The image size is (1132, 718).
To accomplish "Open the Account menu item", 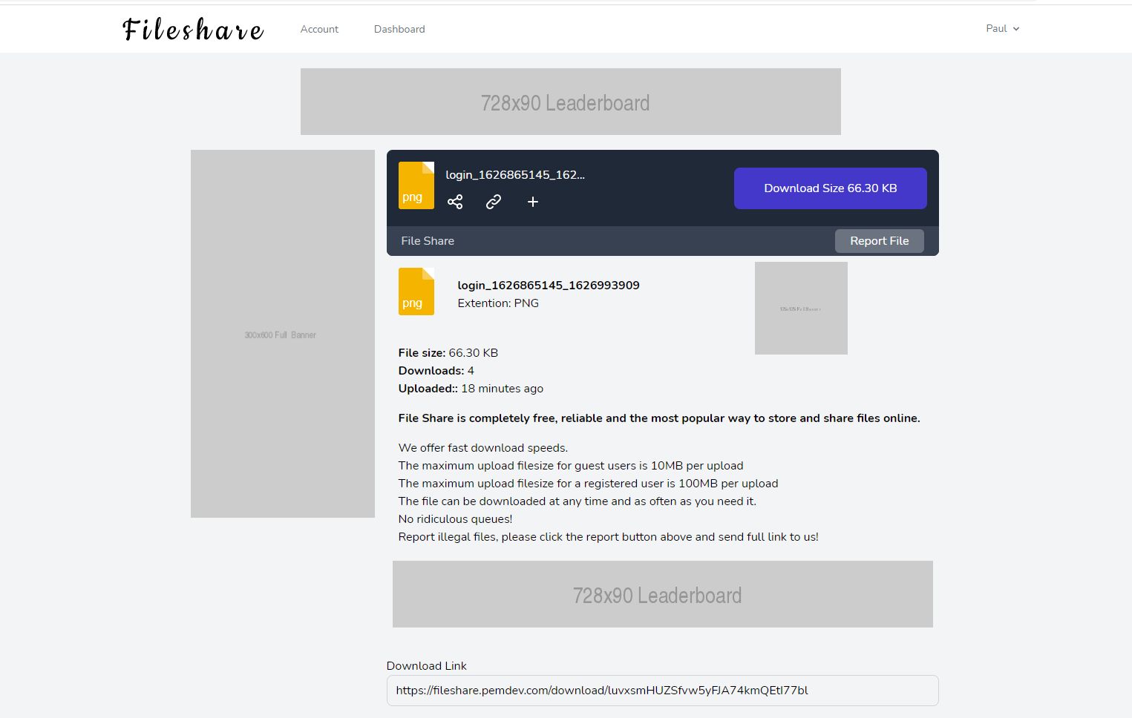I will [x=319, y=29].
